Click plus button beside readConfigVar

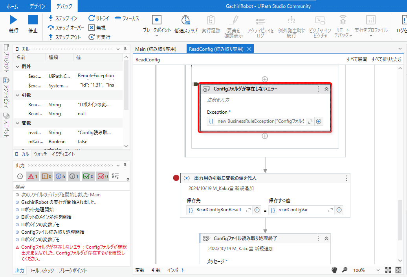click(339, 210)
